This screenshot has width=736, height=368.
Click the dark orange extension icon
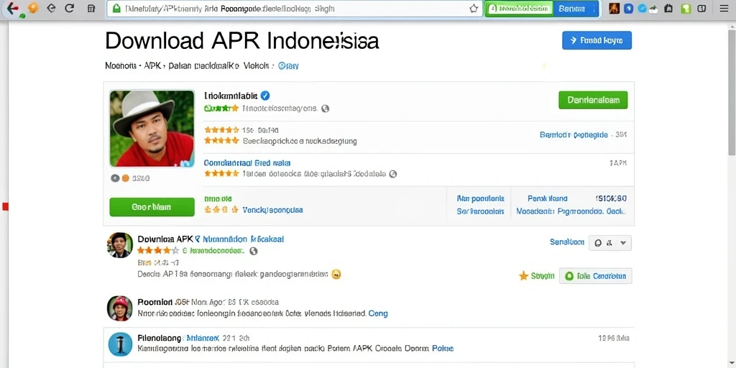pyautogui.click(x=615, y=9)
